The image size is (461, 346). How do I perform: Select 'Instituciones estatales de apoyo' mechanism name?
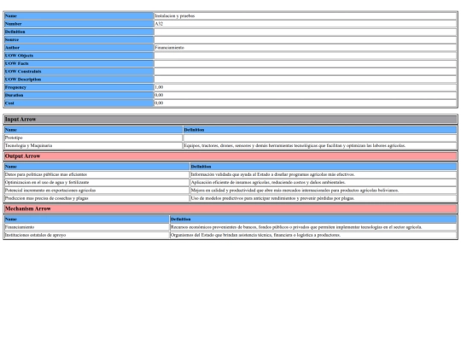click(x=35, y=235)
